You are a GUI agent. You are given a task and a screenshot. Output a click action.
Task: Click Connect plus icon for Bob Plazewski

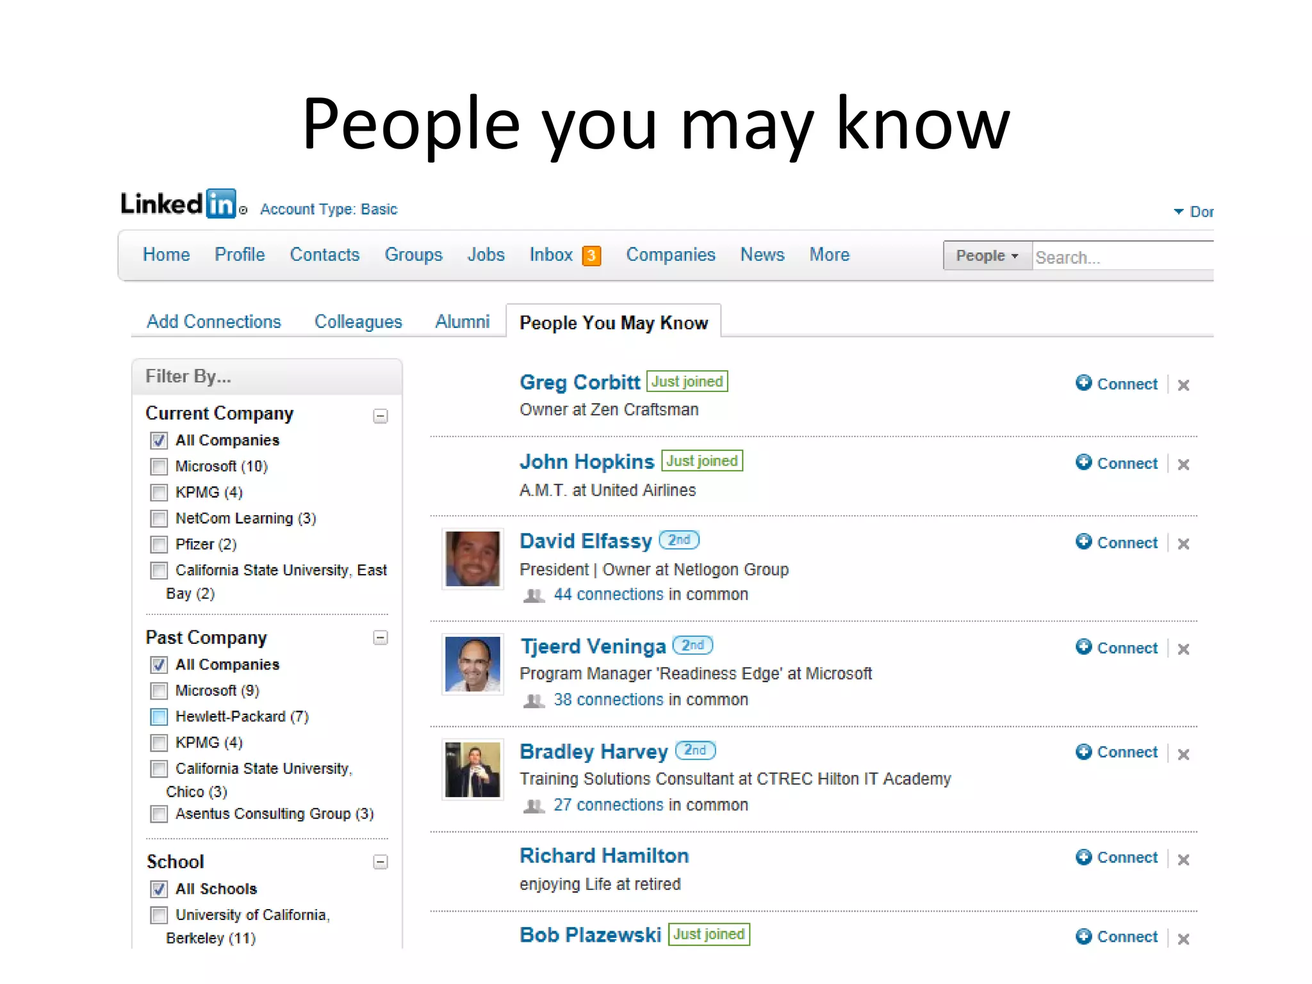point(1083,937)
